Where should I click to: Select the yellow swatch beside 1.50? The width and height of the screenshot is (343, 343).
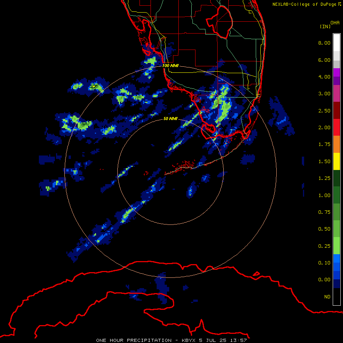point(337,161)
